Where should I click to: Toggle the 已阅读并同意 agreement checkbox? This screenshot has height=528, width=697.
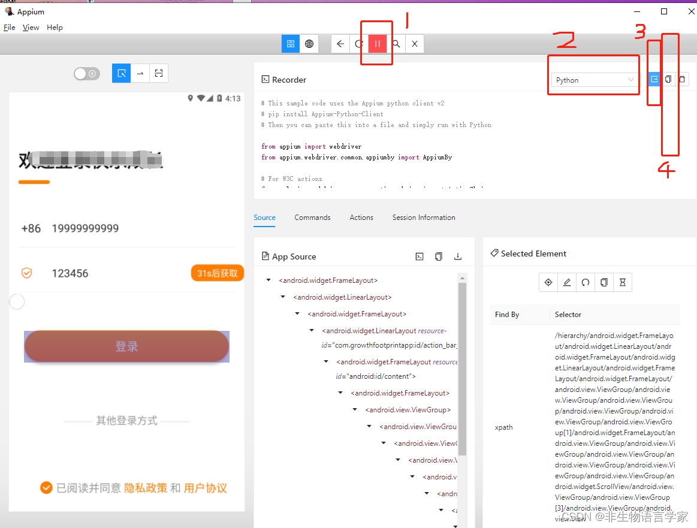tap(46, 488)
